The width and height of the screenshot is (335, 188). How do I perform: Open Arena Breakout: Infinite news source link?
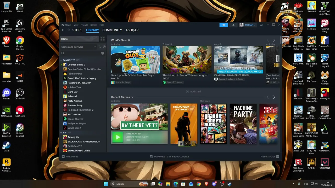pos(229,79)
